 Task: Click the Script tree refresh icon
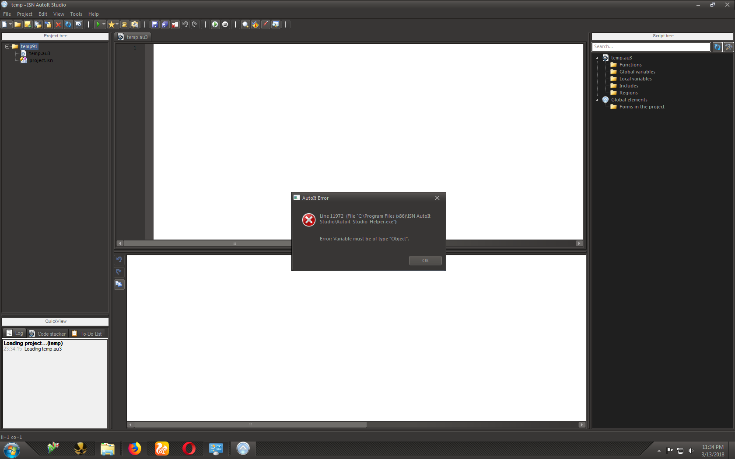click(x=717, y=47)
